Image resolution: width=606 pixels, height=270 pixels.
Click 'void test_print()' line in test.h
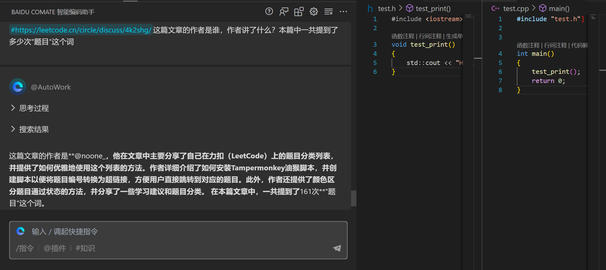click(x=423, y=44)
